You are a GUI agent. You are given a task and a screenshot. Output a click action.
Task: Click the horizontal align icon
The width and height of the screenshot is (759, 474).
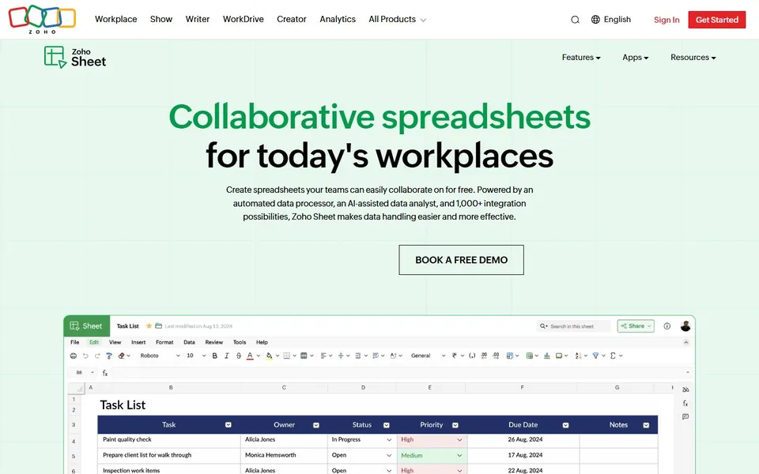[323, 355]
